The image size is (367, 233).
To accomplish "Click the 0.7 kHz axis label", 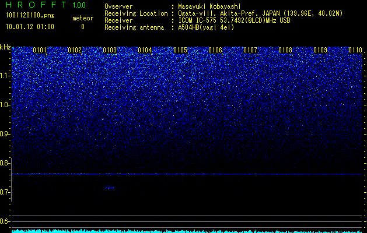I will click(5, 192).
